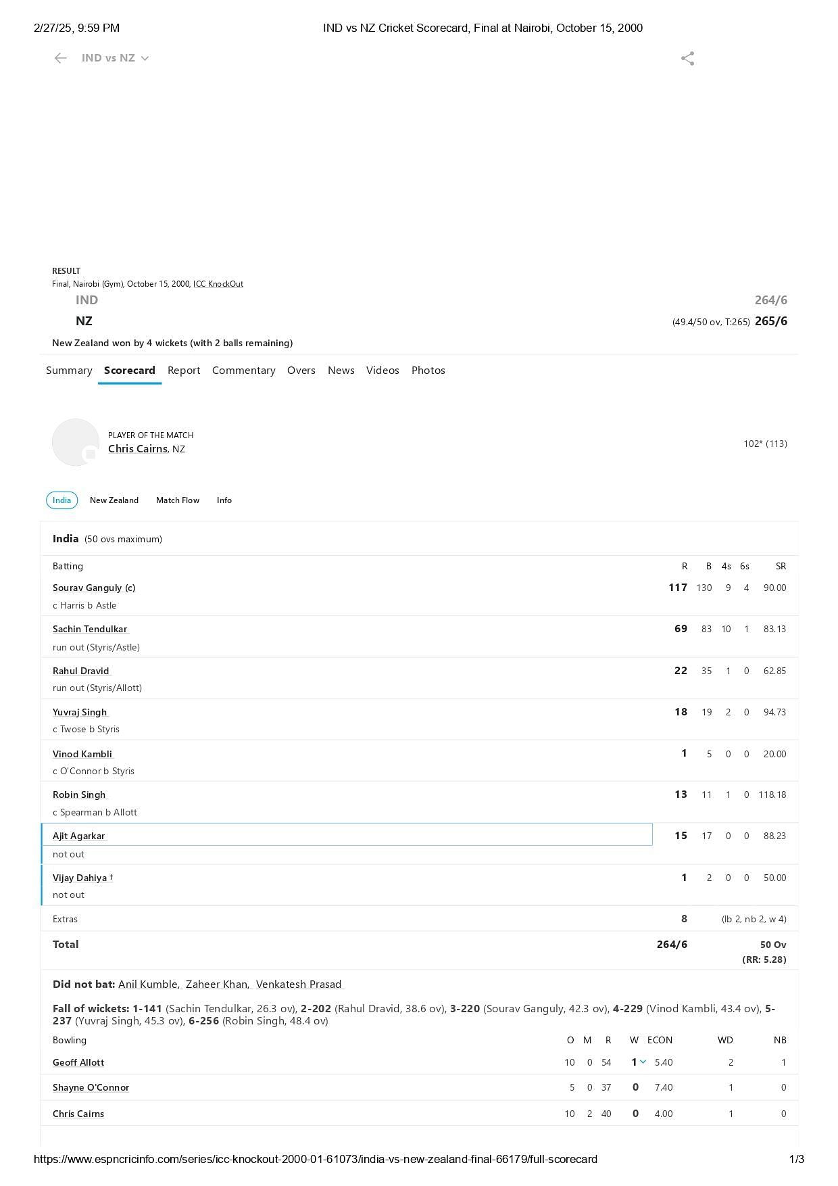Click Chris Cairns player of the match link
Viewport: 838px width, 1186px height.
(x=138, y=449)
